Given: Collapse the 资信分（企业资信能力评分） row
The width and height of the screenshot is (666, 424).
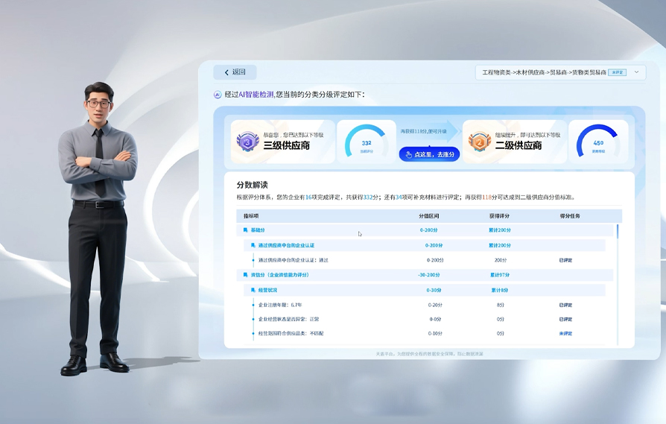Looking at the screenshot, I should (425, 275).
